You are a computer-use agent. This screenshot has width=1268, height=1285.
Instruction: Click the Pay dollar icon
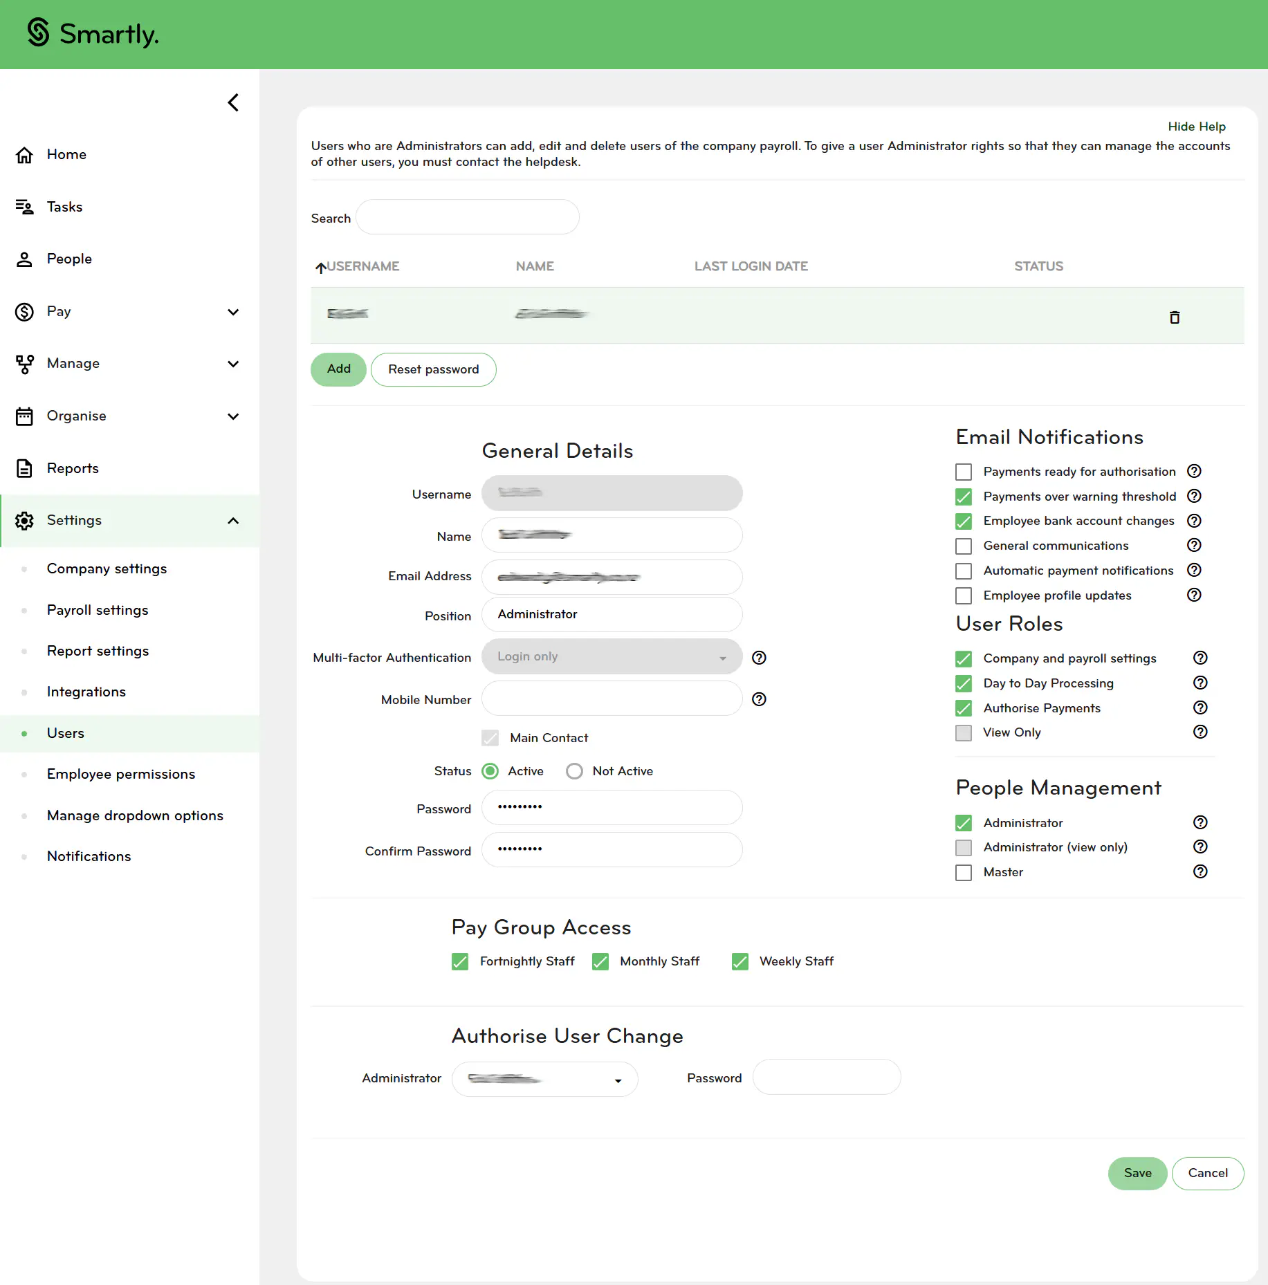pyautogui.click(x=24, y=311)
